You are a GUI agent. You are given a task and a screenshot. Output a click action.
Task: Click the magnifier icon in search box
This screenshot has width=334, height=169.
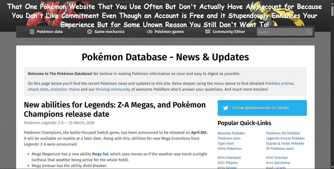click(x=309, y=32)
